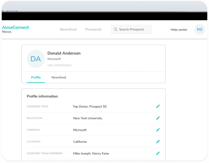Viewport: 209px width, 163px height.
Task: Click the LOCATION label
Action: pyautogui.click(x=33, y=142)
